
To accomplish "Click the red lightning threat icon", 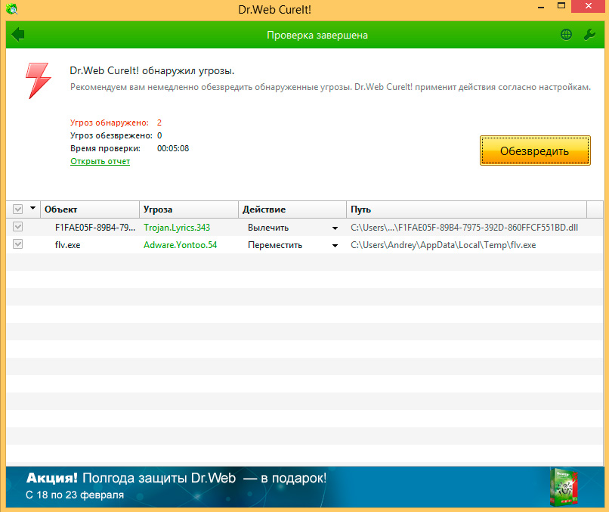I will tap(37, 80).
